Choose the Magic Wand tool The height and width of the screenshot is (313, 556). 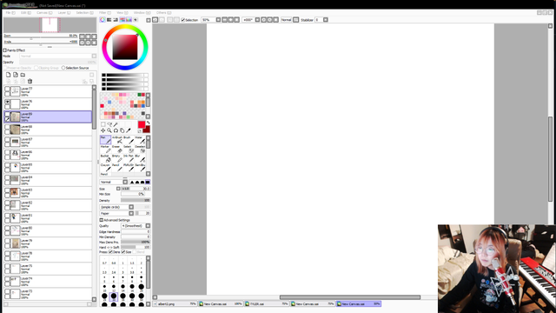pos(116,124)
